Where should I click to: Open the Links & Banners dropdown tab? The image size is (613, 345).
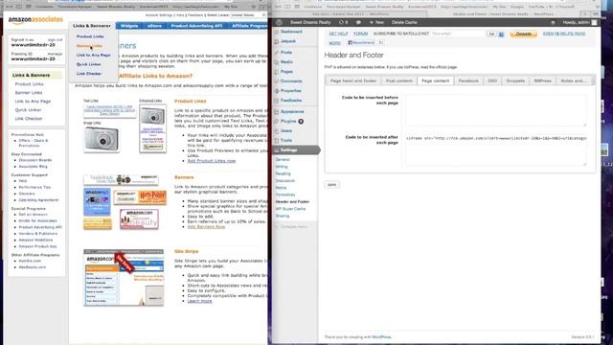(x=92, y=26)
